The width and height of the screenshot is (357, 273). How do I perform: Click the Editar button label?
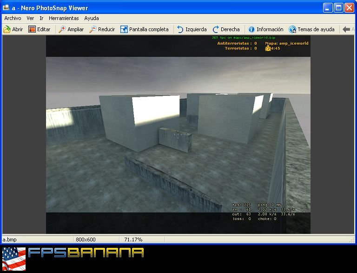(x=44, y=29)
